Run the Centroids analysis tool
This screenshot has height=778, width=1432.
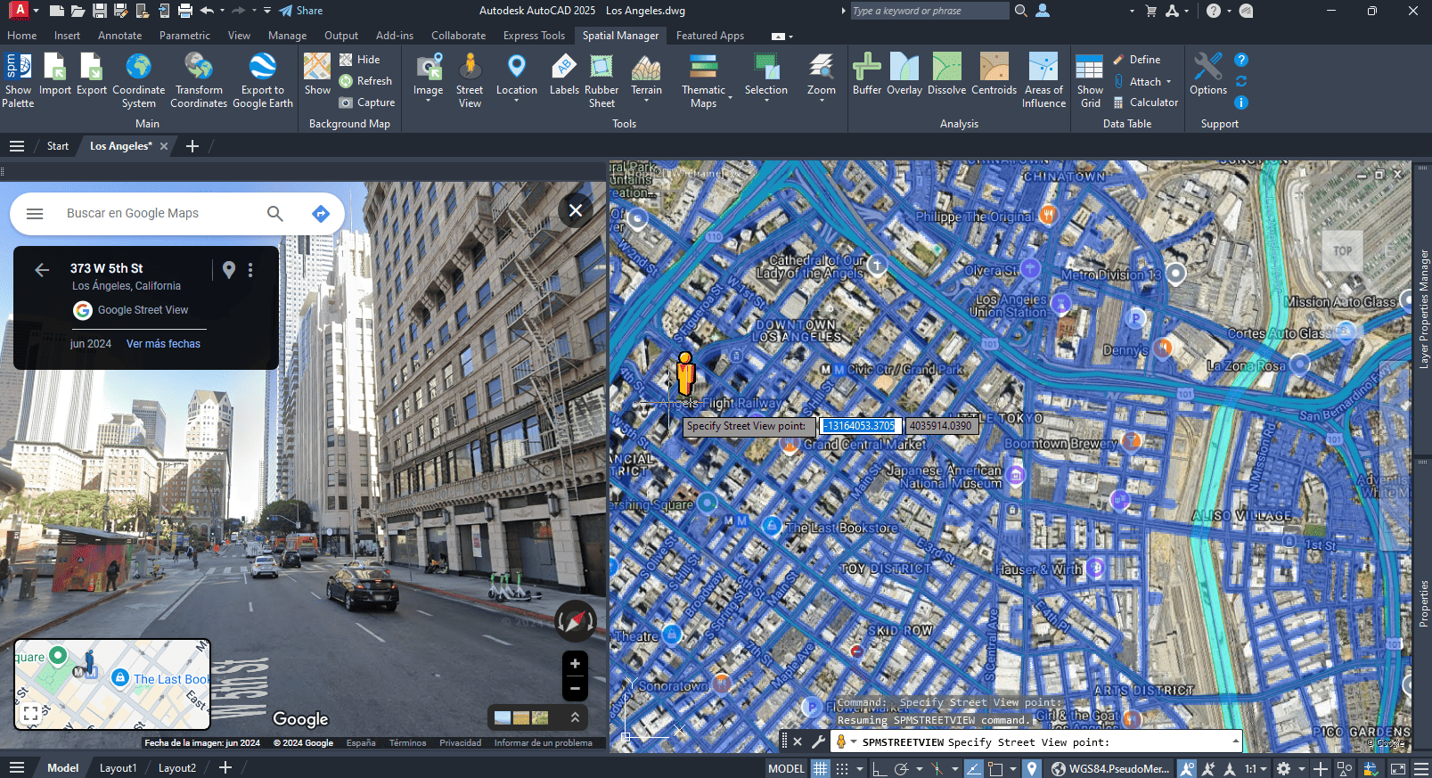click(x=994, y=73)
